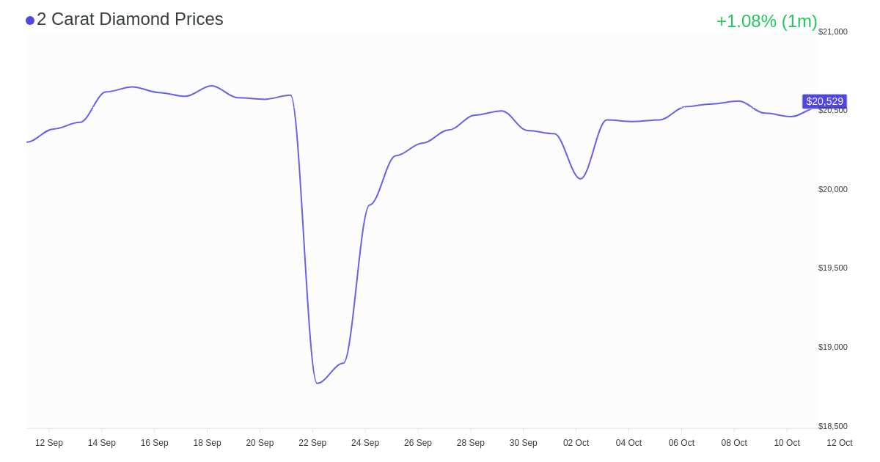Click the +1.08% (1m) change indicator
The width and height of the screenshot is (880, 462).
point(766,21)
